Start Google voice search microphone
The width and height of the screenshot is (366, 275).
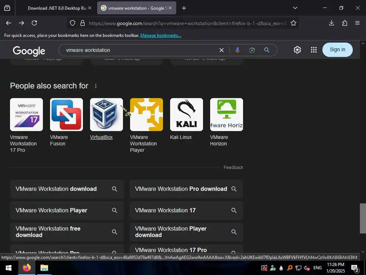[238, 50]
